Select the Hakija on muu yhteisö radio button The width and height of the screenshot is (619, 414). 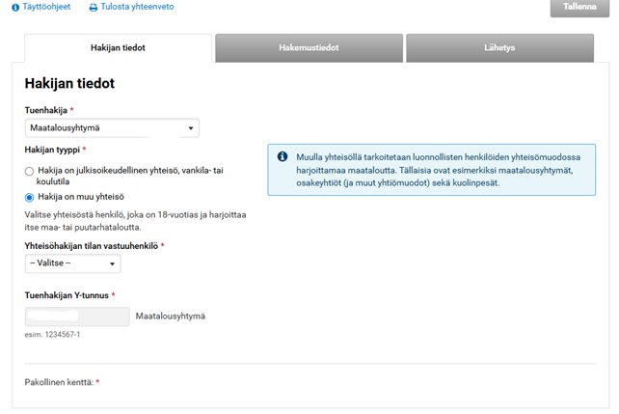[x=30, y=197]
